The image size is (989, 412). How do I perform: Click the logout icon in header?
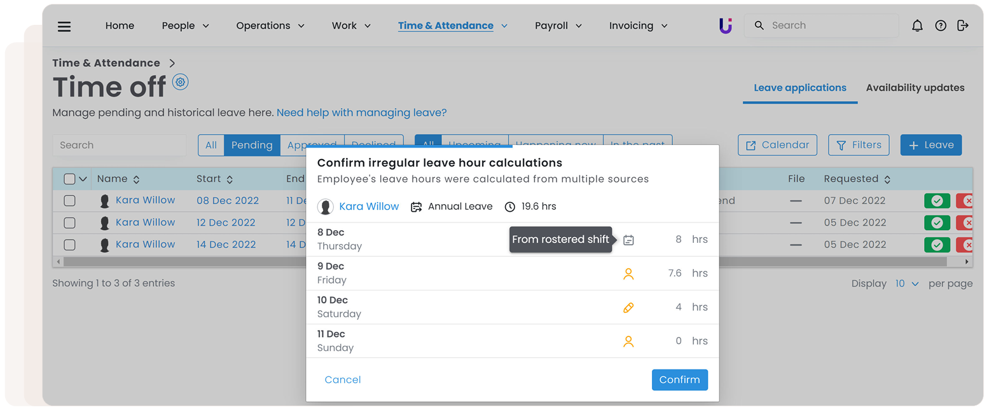tap(963, 25)
